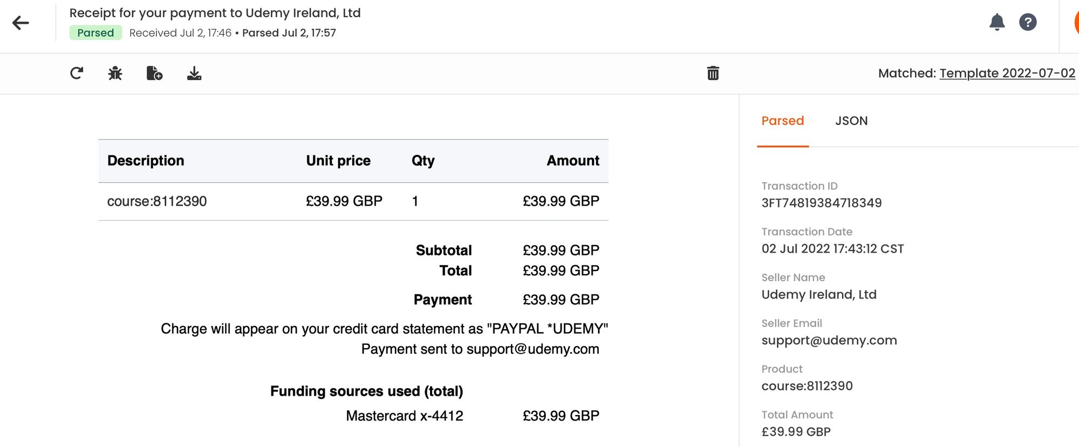Select the Parsed results tab

(782, 121)
